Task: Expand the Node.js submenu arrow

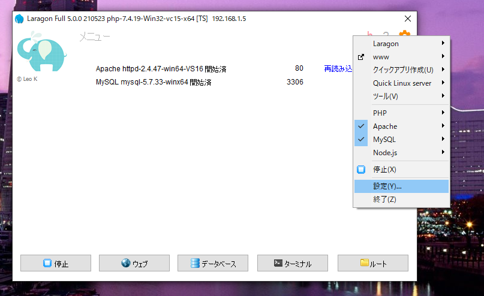Action: [x=443, y=152]
